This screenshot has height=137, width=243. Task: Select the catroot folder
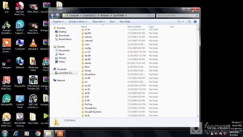click(86, 37)
